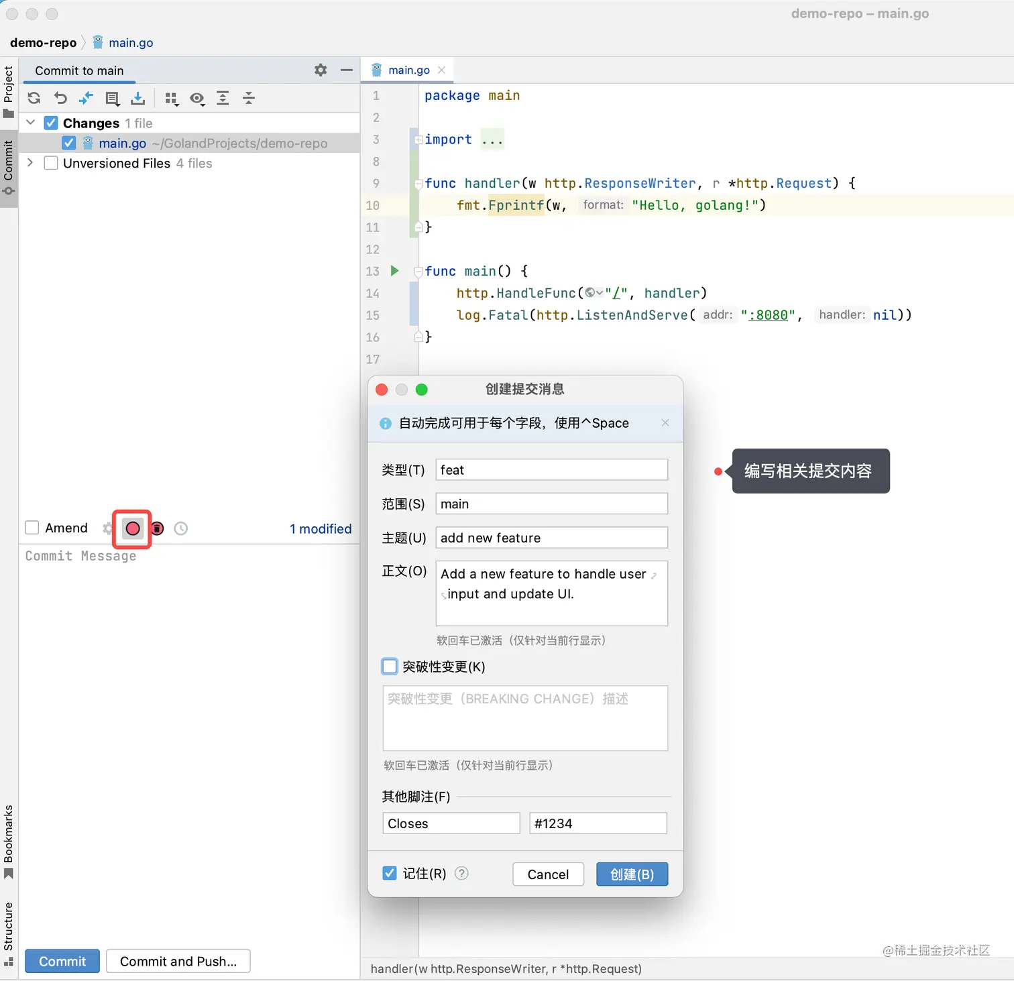Click the Structure icon in left strip
Image resolution: width=1014 pixels, height=981 pixels.
[9, 962]
